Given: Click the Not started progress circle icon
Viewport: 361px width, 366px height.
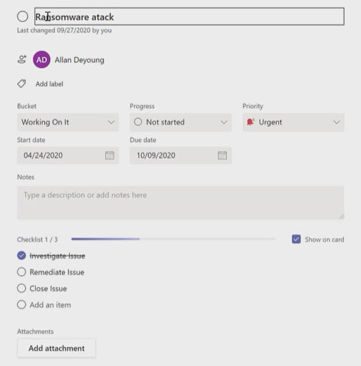Looking at the screenshot, I should (138, 122).
